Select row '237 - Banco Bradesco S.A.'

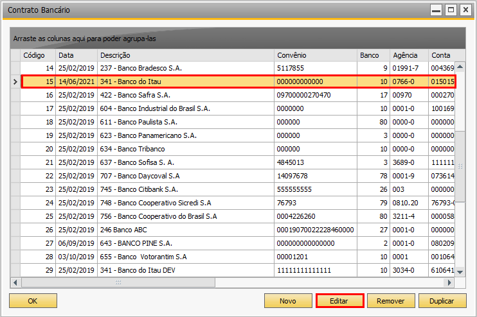238,68
